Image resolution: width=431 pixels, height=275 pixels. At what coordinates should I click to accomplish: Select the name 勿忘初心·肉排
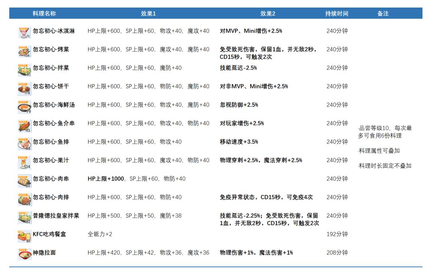[x=51, y=197]
